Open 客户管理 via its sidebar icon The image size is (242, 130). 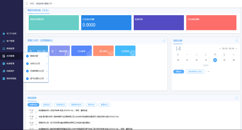tap(4, 41)
